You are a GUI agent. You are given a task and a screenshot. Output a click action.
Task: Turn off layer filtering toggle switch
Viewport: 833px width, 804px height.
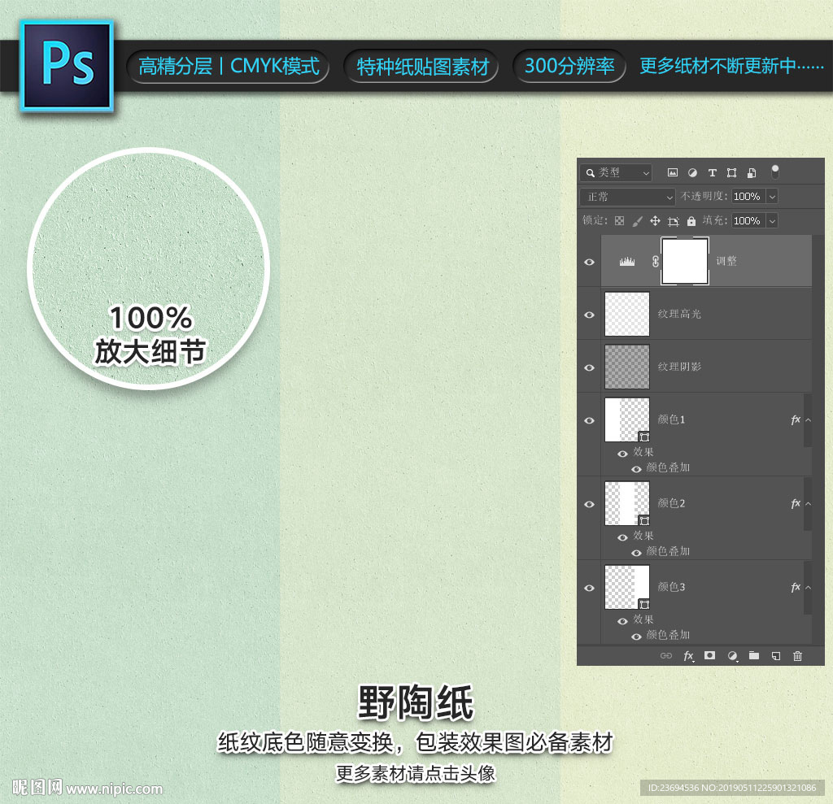775,172
